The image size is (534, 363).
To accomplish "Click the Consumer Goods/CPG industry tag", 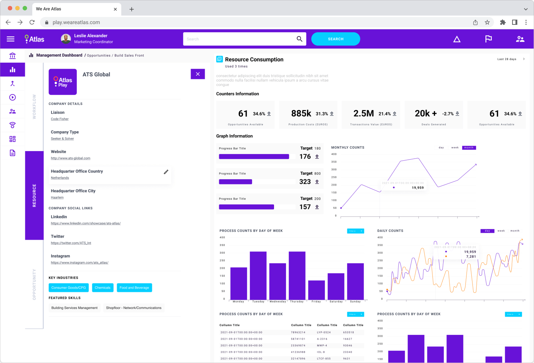I will point(69,288).
